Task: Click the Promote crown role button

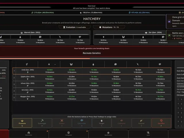Action: tap(22, 123)
